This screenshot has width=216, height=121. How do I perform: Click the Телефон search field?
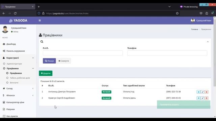167,53
